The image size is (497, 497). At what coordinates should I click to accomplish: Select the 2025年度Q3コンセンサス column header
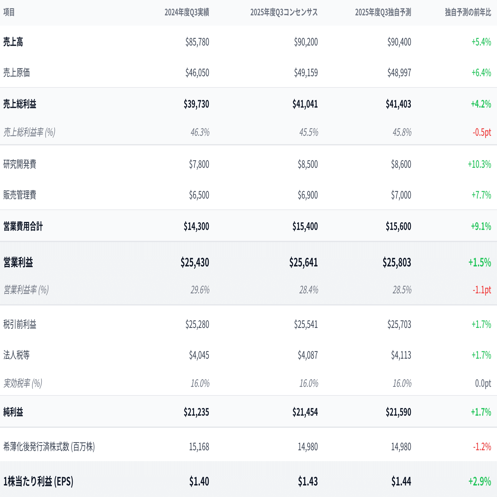pos(284,12)
